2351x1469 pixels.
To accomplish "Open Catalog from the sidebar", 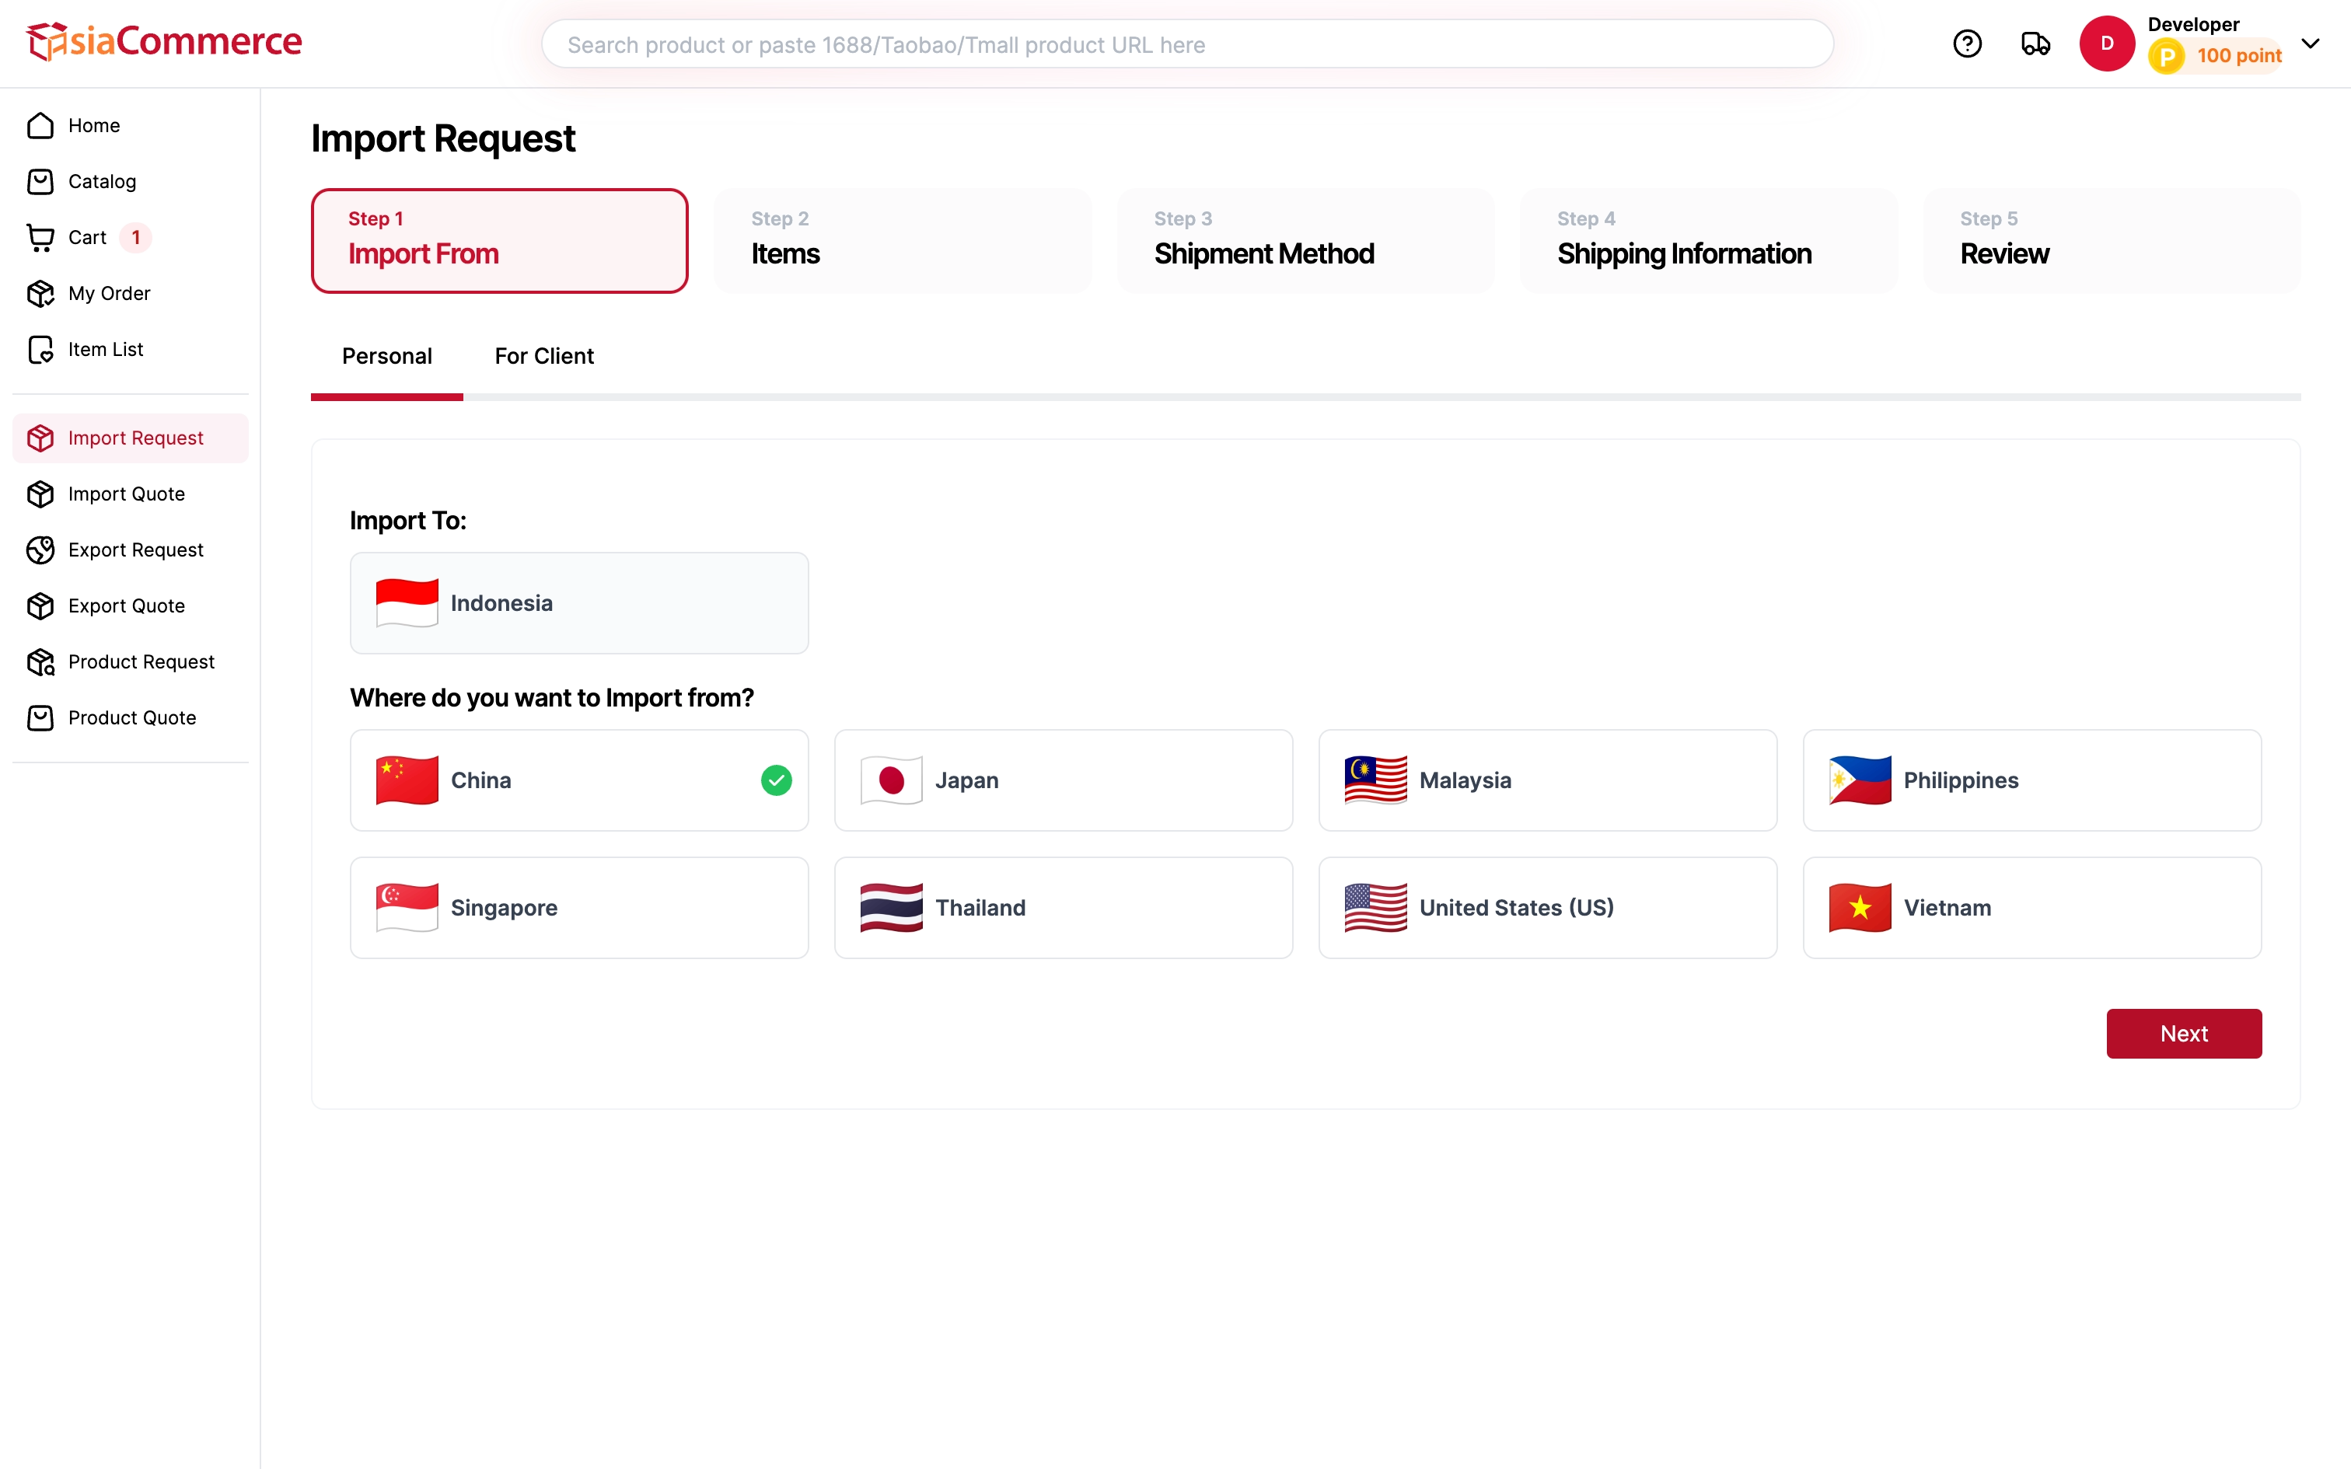I will point(130,182).
